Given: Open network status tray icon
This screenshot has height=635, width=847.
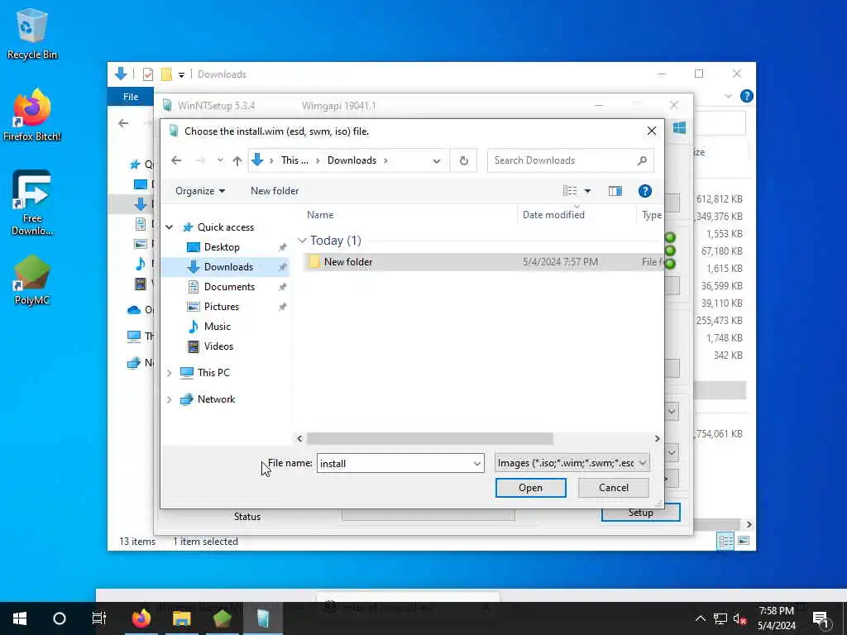Looking at the screenshot, I should [720, 618].
